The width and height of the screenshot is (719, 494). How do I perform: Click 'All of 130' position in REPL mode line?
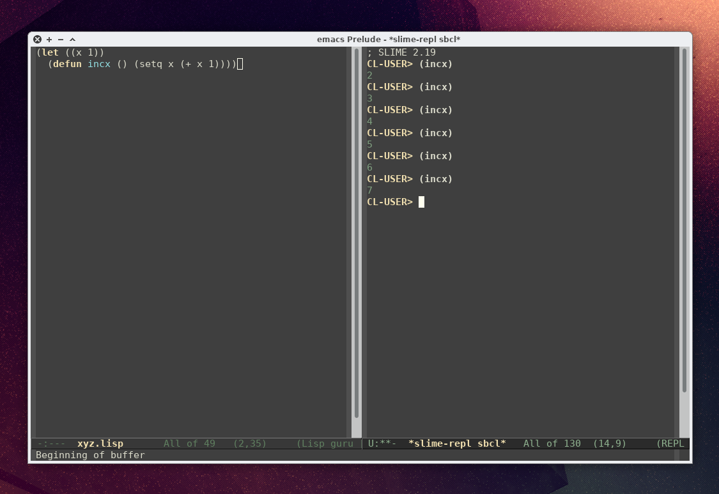pos(552,444)
